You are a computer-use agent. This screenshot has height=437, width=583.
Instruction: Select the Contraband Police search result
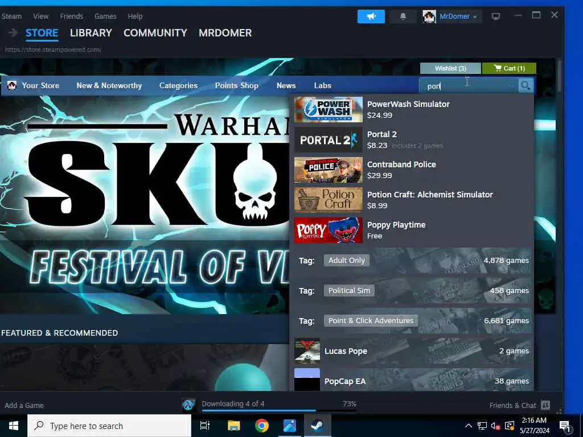(412, 170)
